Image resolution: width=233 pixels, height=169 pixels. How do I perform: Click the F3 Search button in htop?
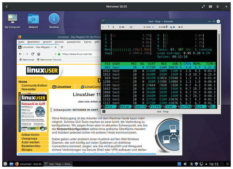[x=139, y=107]
